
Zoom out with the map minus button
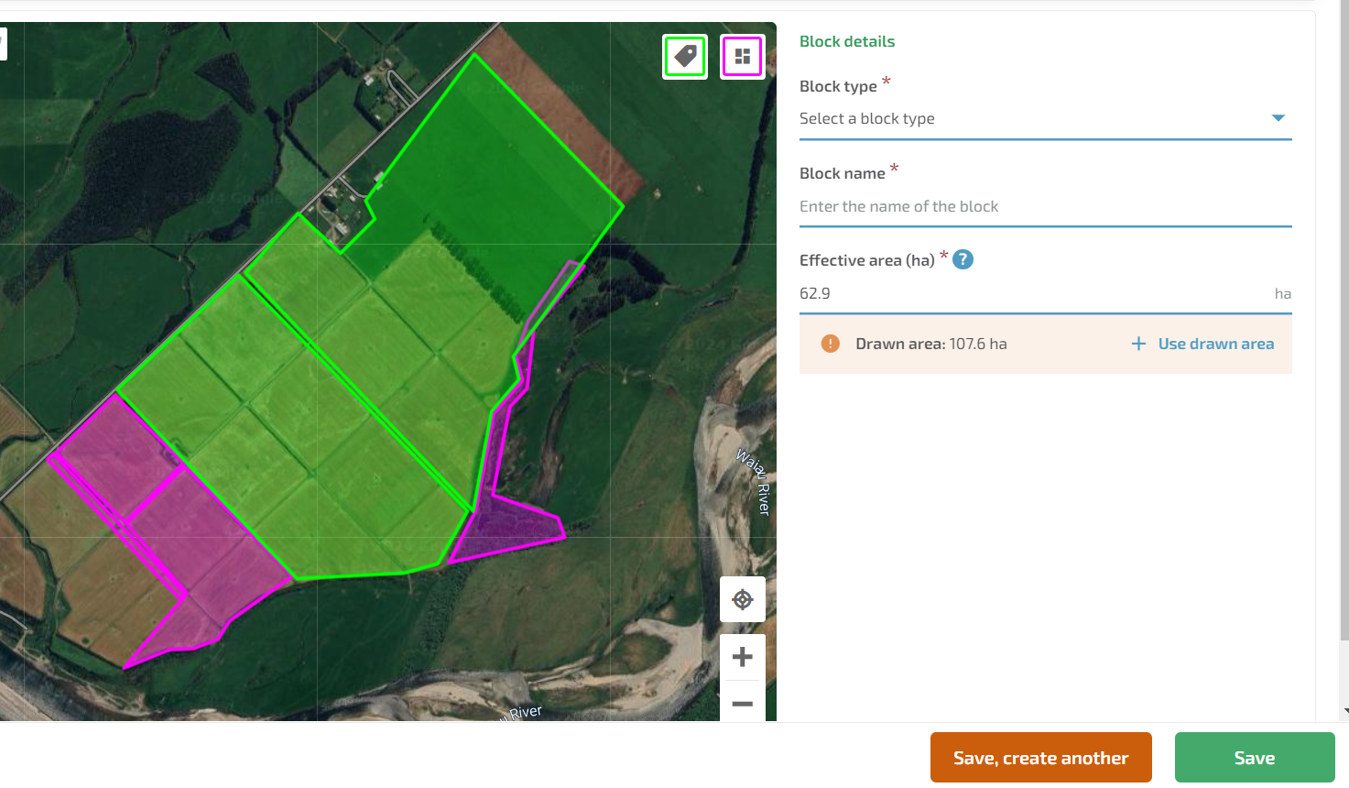point(742,704)
